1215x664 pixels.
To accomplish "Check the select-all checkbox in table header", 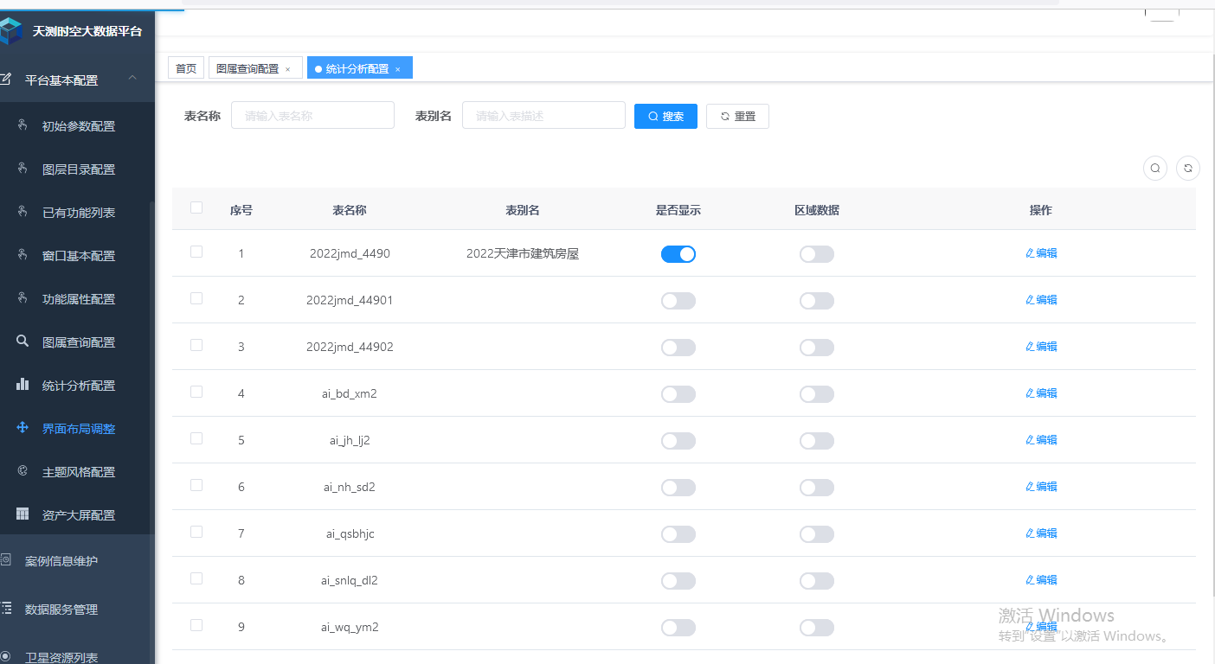I will coord(196,207).
